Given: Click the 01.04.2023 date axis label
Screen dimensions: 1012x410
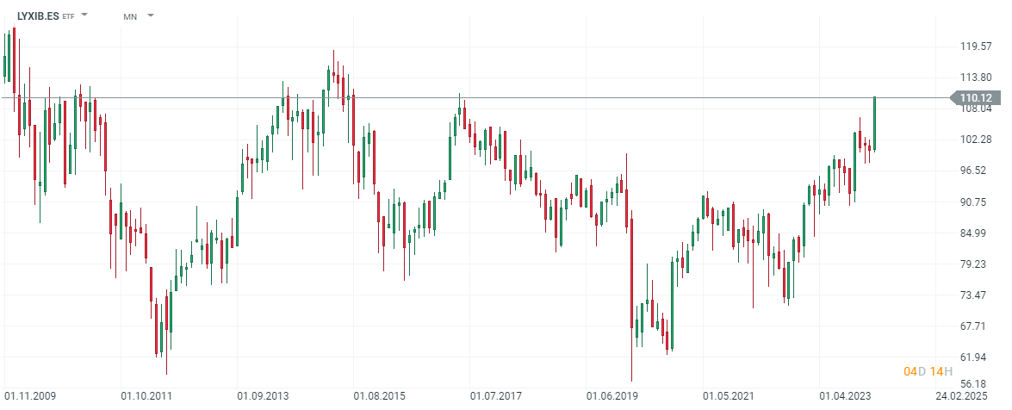Looking at the screenshot, I should click(844, 396).
